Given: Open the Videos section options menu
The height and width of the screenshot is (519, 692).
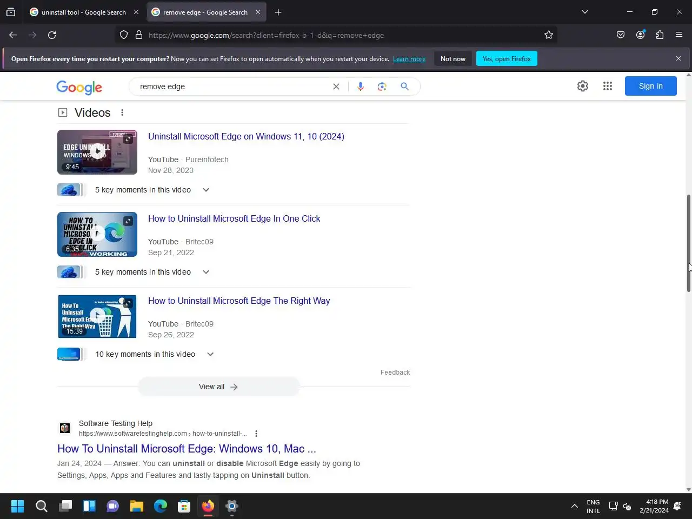Looking at the screenshot, I should tap(122, 112).
